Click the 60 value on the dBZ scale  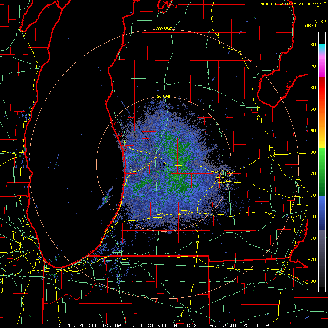click(x=313, y=87)
